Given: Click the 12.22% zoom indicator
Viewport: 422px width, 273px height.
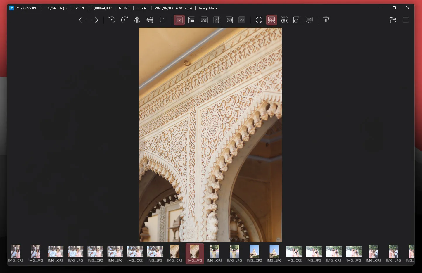Looking at the screenshot, I should click(79, 8).
